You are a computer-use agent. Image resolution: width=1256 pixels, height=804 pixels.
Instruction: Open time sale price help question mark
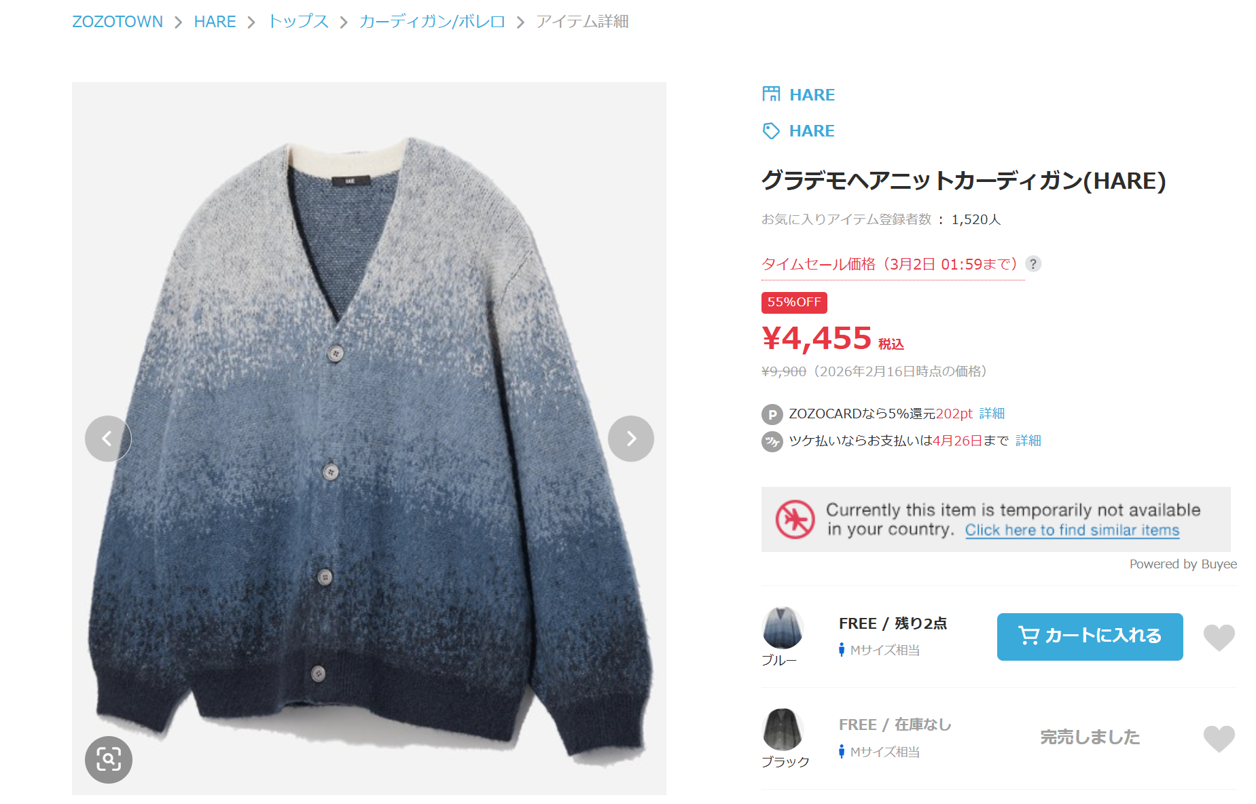tap(1033, 263)
